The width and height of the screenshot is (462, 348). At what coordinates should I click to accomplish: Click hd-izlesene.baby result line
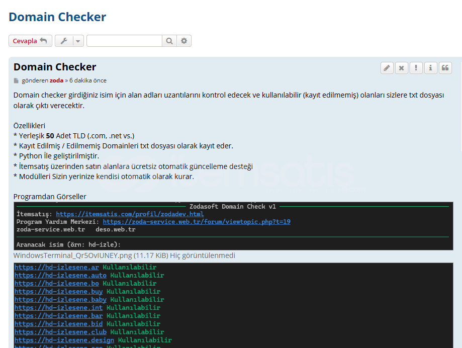click(89, 300)
